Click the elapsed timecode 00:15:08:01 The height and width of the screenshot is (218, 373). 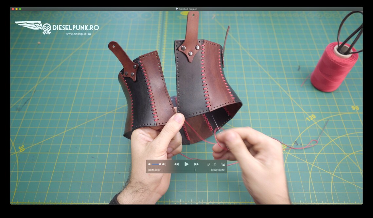pyautogui.click(x=155, y=170)
